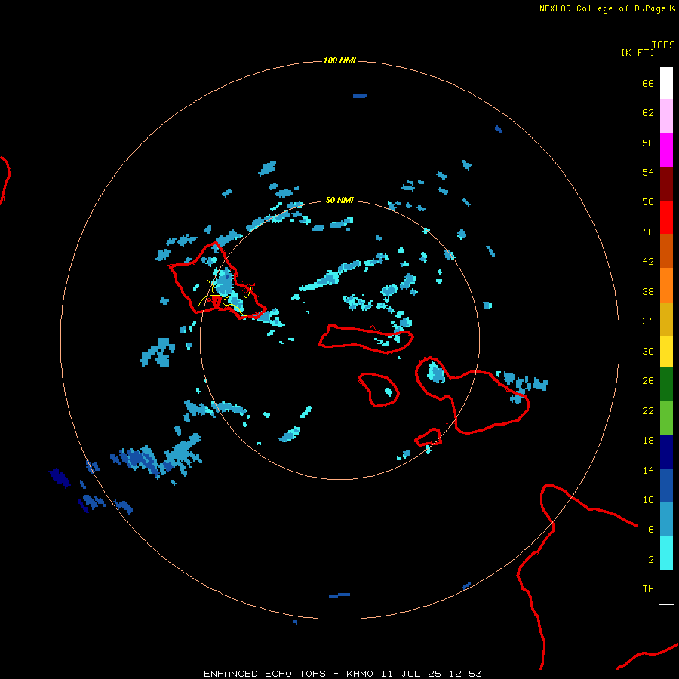
Task: Click the yellow road lines over Honolulu
Action: point(223,297)
